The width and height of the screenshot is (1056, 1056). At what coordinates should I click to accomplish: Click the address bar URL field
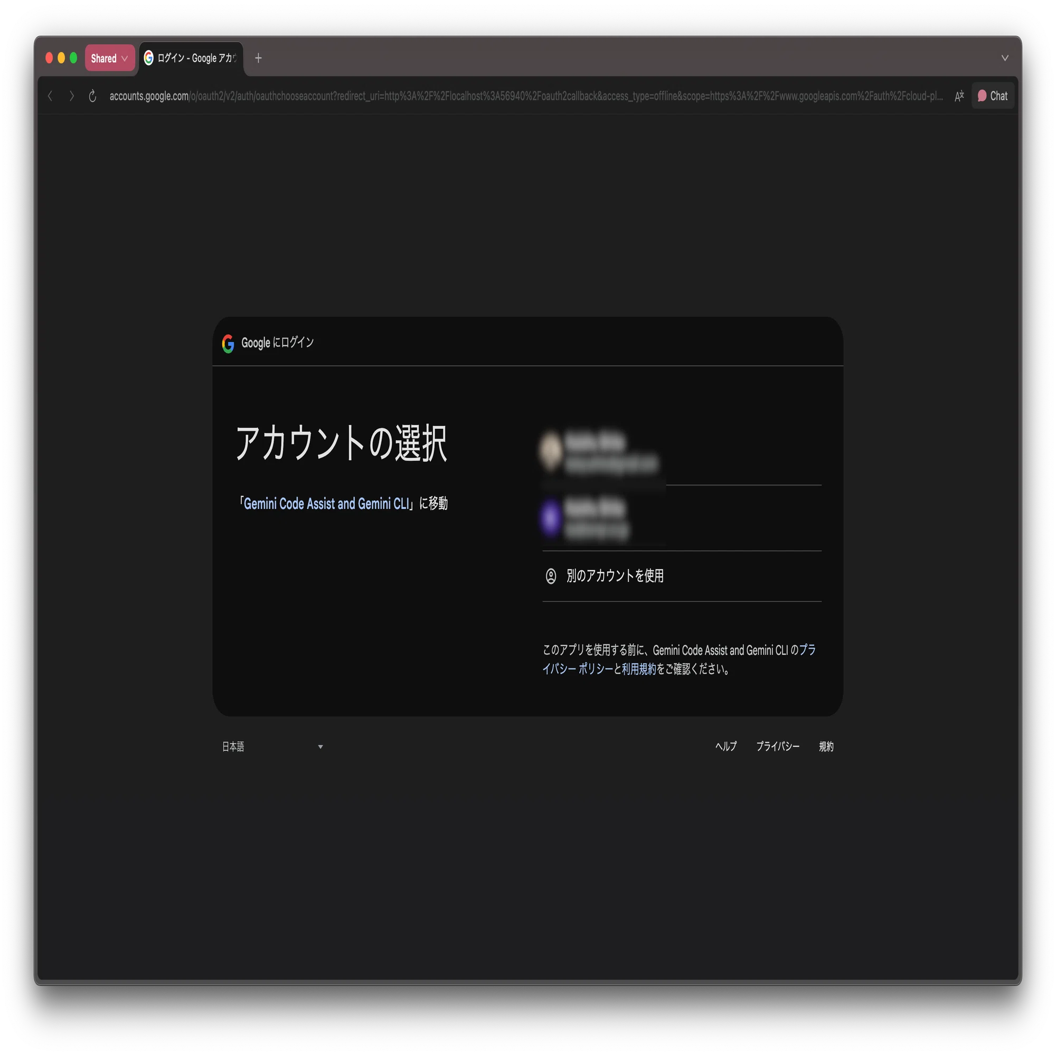pos(526,96)
